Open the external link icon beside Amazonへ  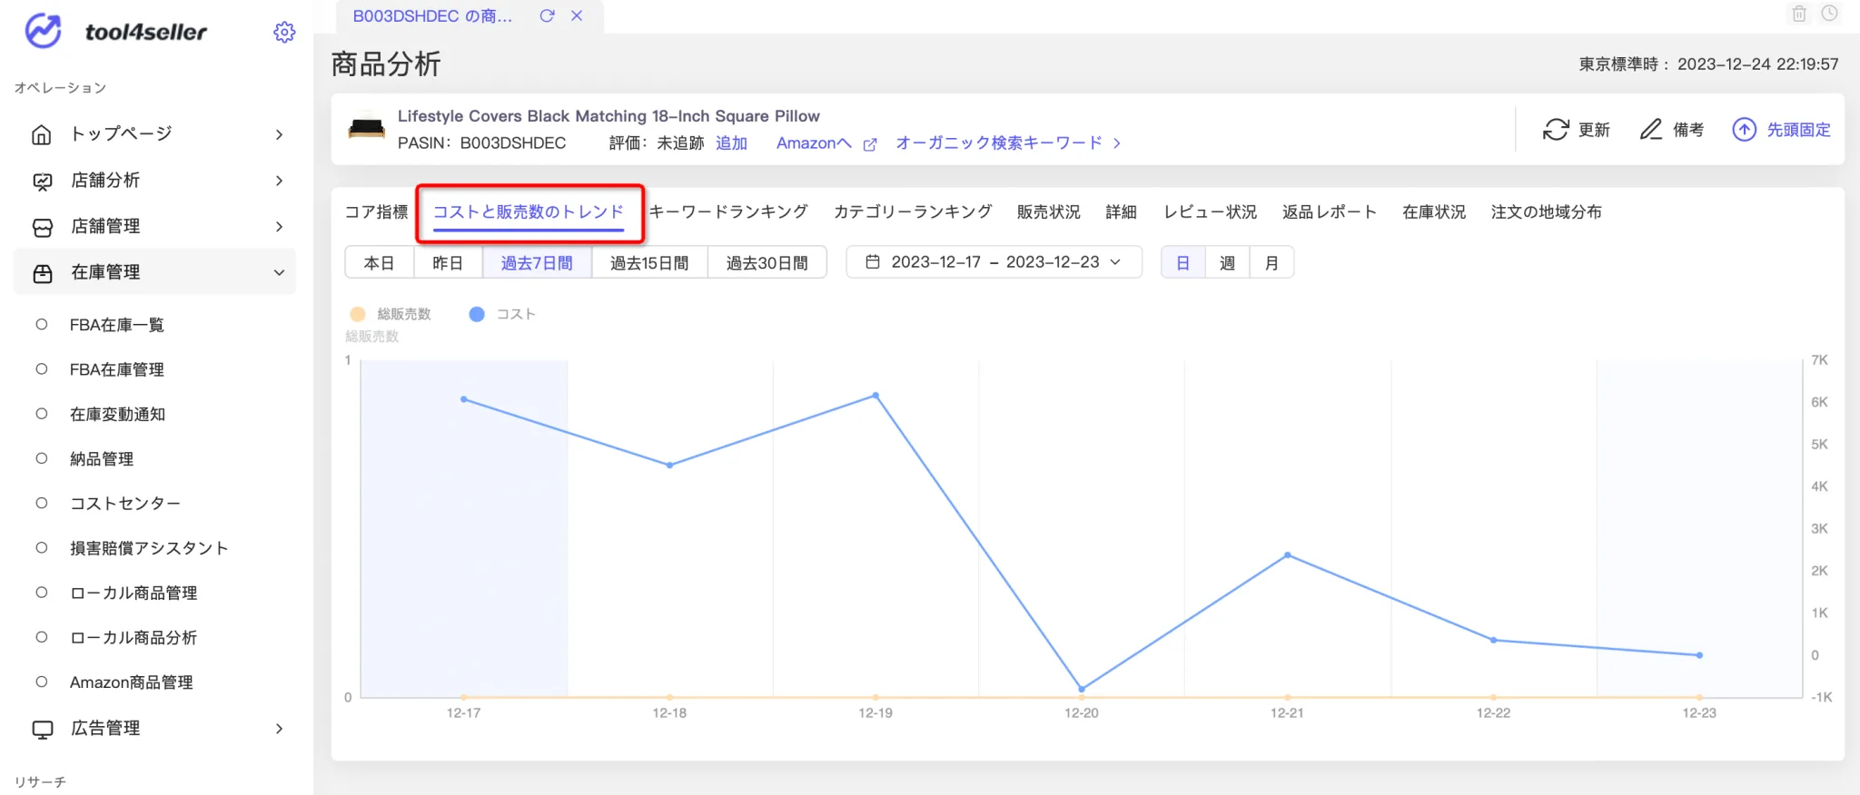coord(870,144)
